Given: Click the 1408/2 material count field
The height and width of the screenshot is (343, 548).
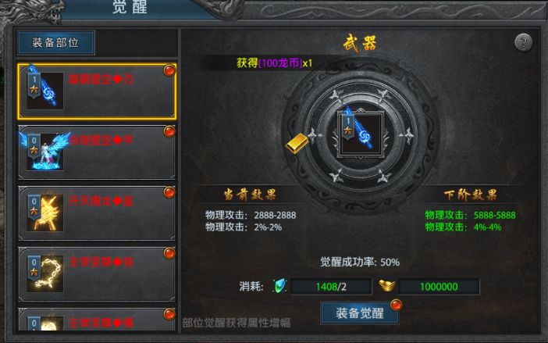Looking at the screenshot, I should (331, 287).
